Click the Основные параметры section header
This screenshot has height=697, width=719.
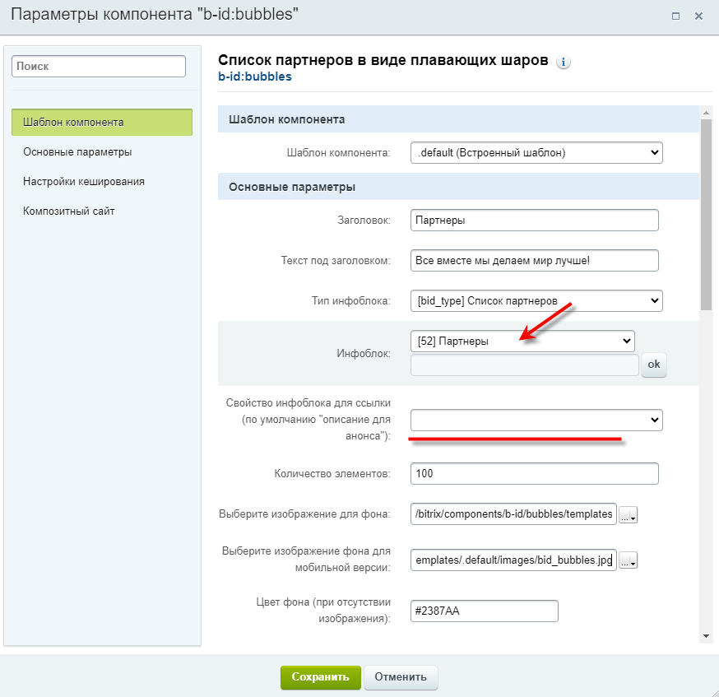458,187
